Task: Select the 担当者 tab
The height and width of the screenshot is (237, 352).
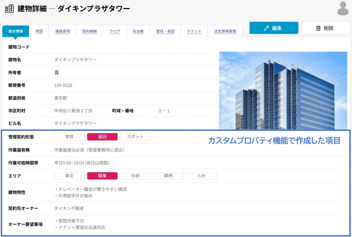Action: pos(138,31)
